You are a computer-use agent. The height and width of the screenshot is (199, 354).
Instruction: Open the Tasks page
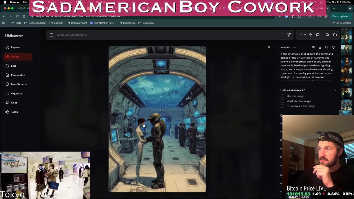click(12, 112)
